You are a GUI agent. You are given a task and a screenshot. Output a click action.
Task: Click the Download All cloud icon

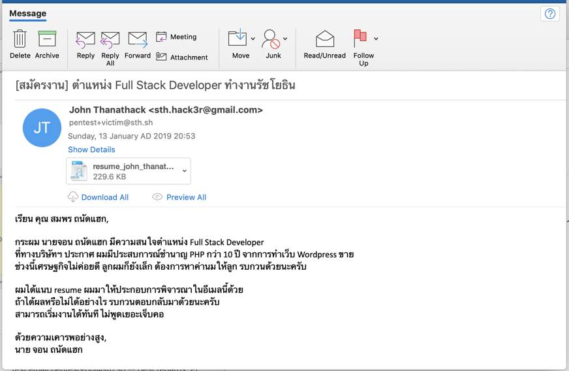(72, 197)
